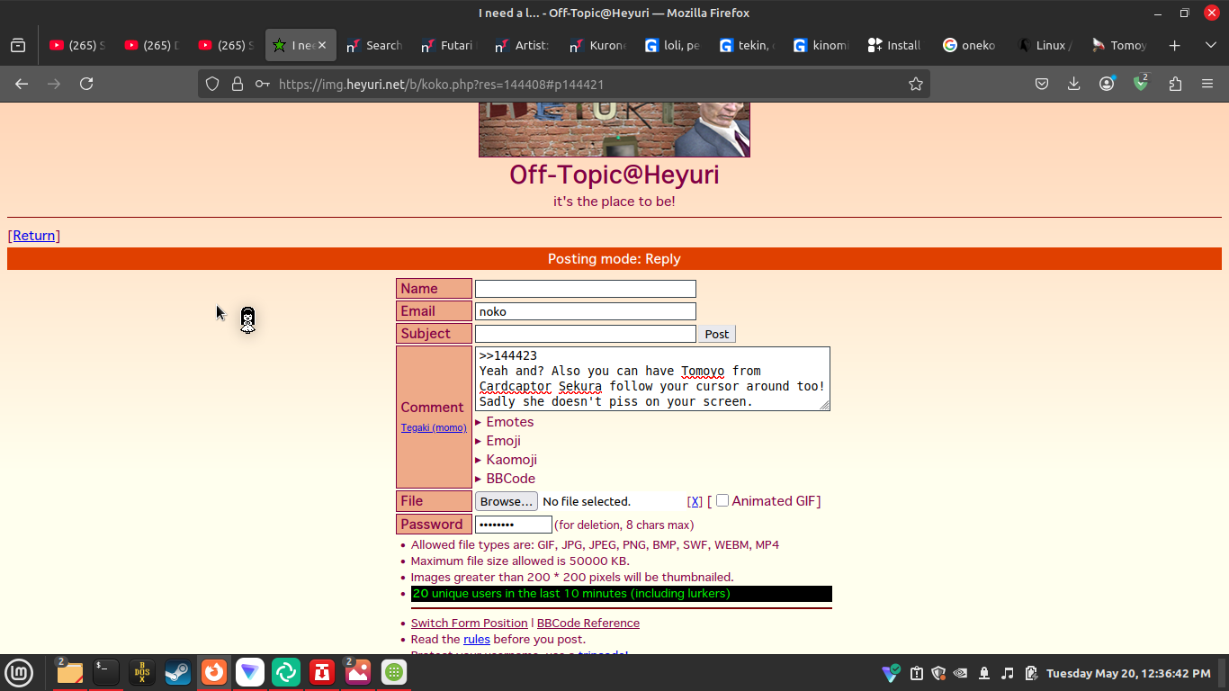
Task: Switch to the 'loli, pe' Google tab
Action: 673,45
